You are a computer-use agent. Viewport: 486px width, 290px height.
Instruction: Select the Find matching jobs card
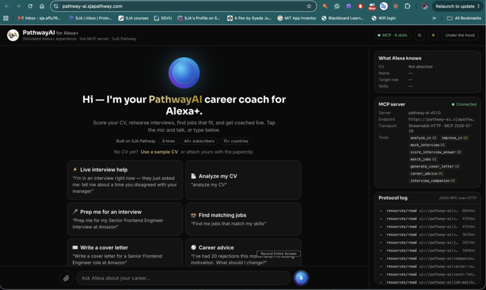coord(243,219)
